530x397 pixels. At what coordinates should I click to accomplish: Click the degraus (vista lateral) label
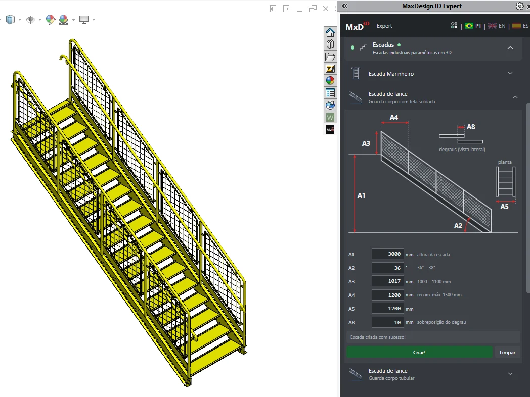[462, 149]
